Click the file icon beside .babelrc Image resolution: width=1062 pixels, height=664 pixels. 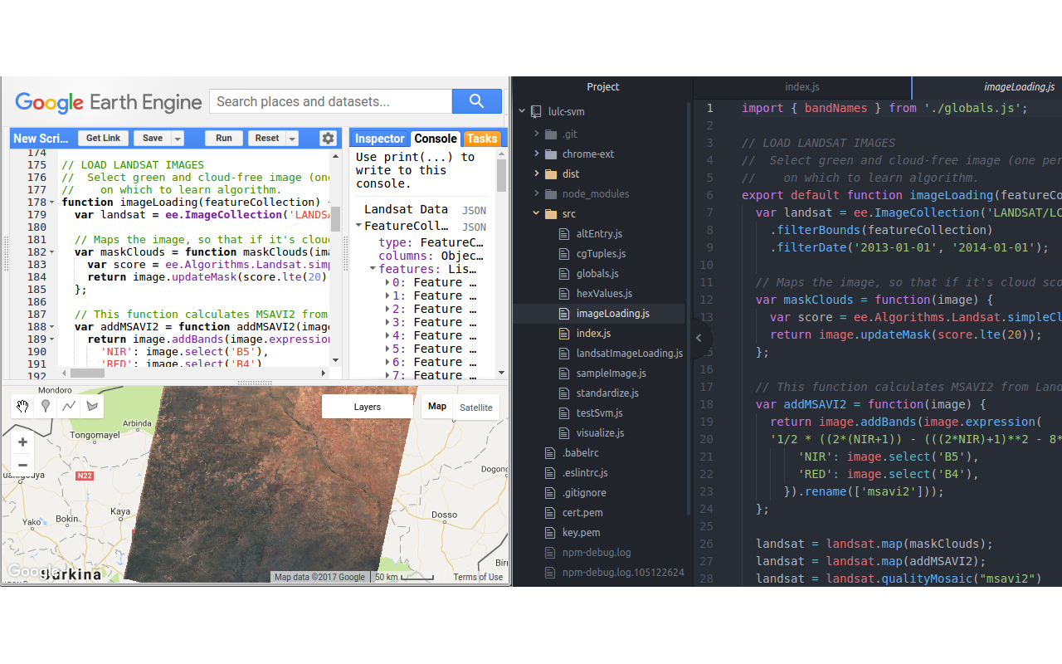551,453
